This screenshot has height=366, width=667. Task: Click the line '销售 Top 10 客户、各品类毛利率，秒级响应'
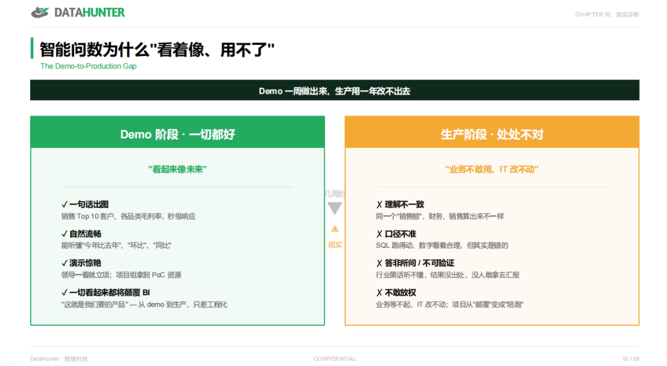(x=128, y=216)
